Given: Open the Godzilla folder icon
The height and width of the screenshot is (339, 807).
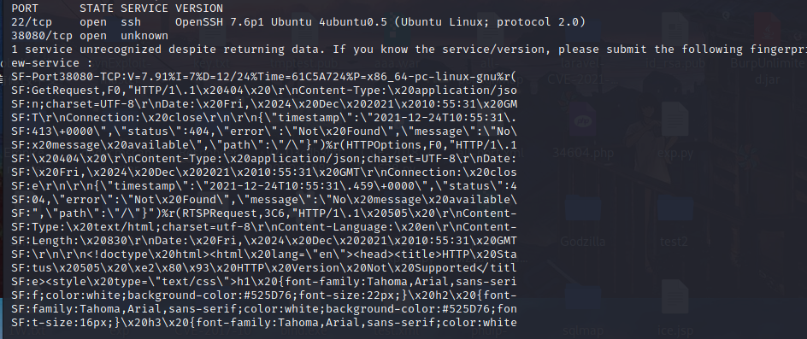Looking at the screenshot, I should pos(582,221).
